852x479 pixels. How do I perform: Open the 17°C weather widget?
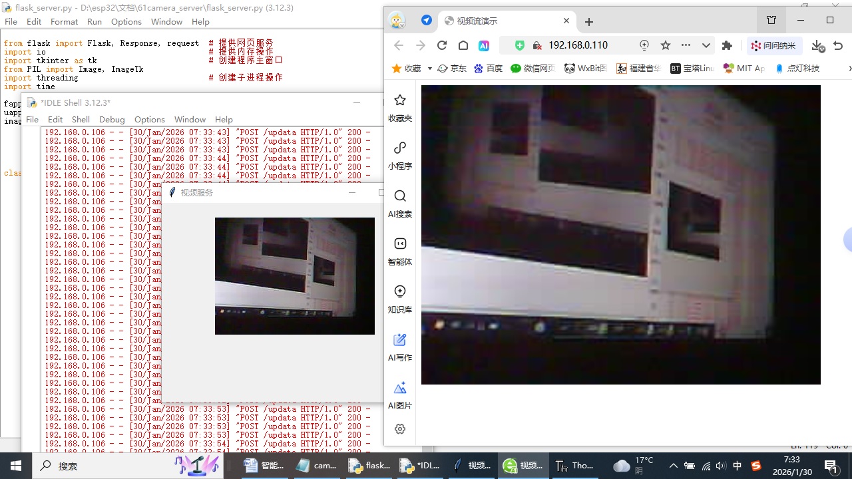click(x=634, y=466)
